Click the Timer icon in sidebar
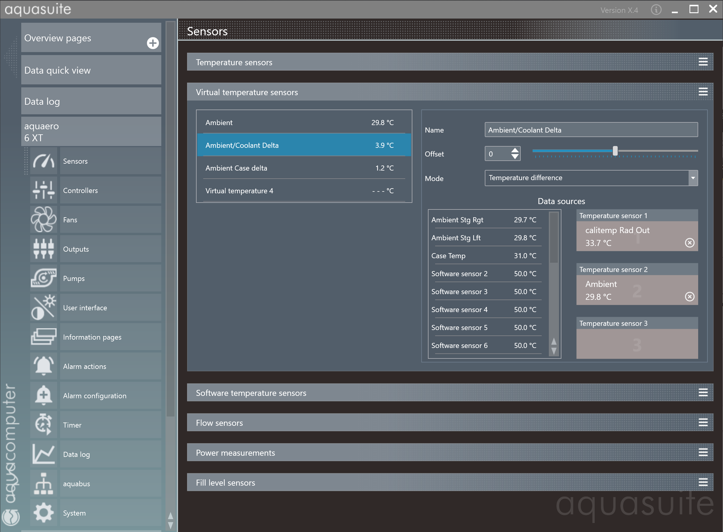 point(43,425)
